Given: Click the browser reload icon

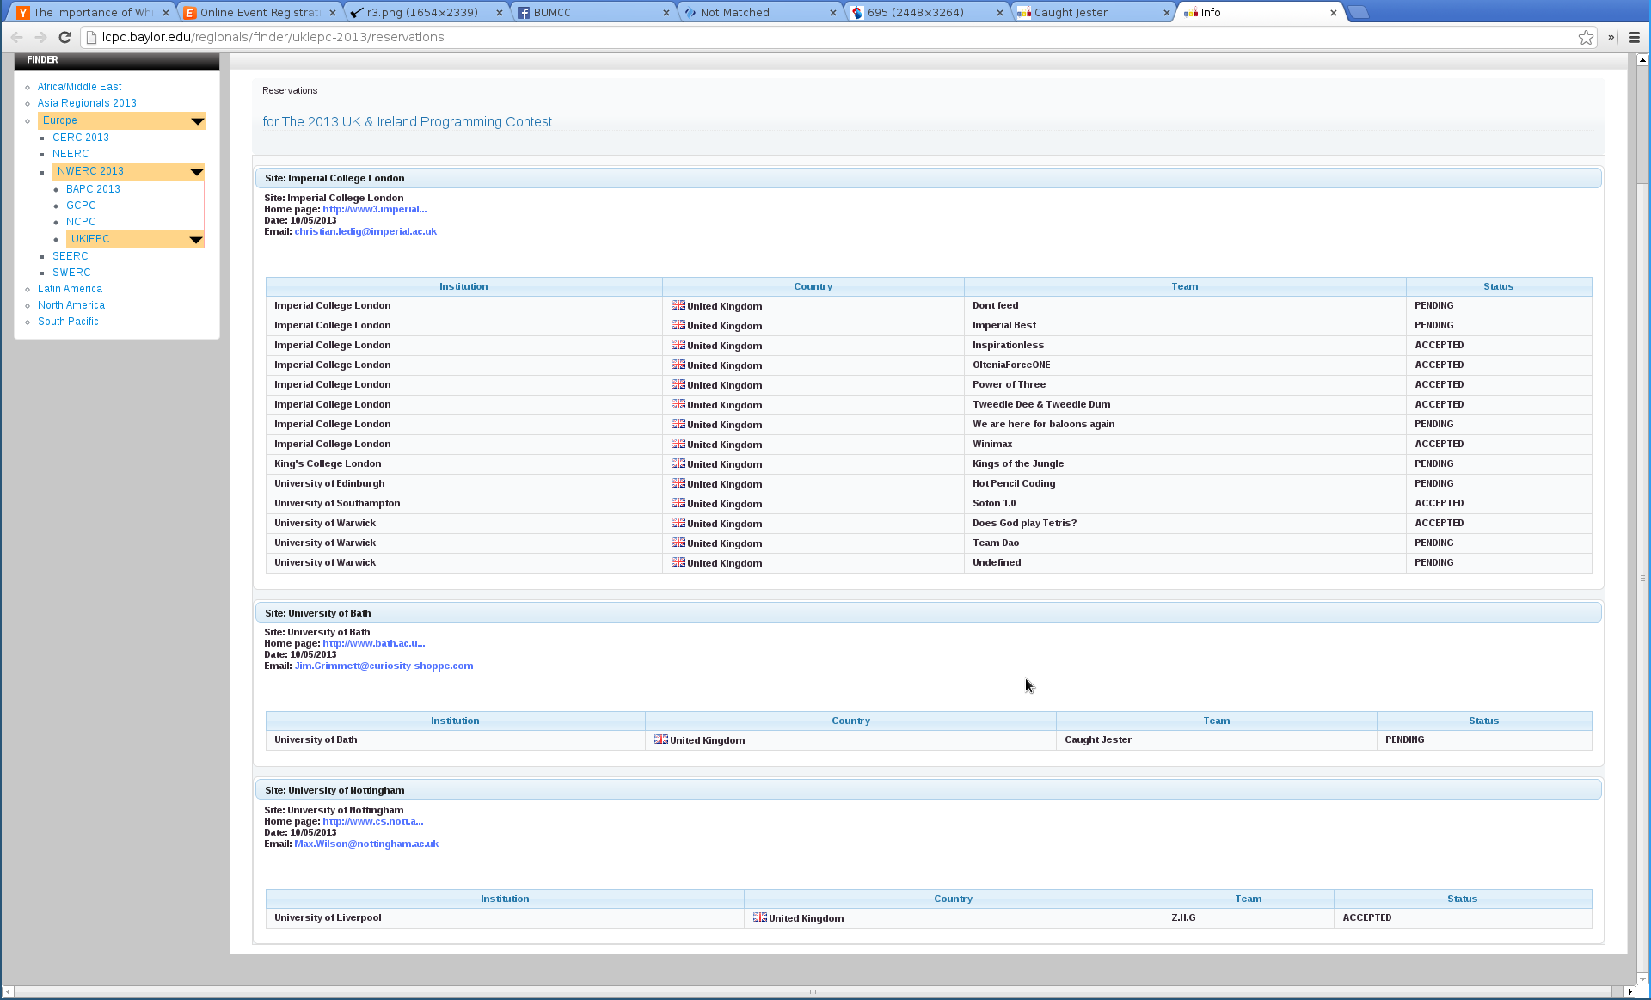Looking at the screenshot, I should (64, 37).
